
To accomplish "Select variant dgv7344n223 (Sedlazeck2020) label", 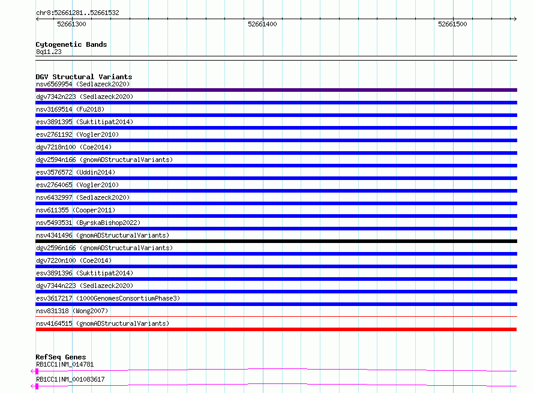I will 85,286.
